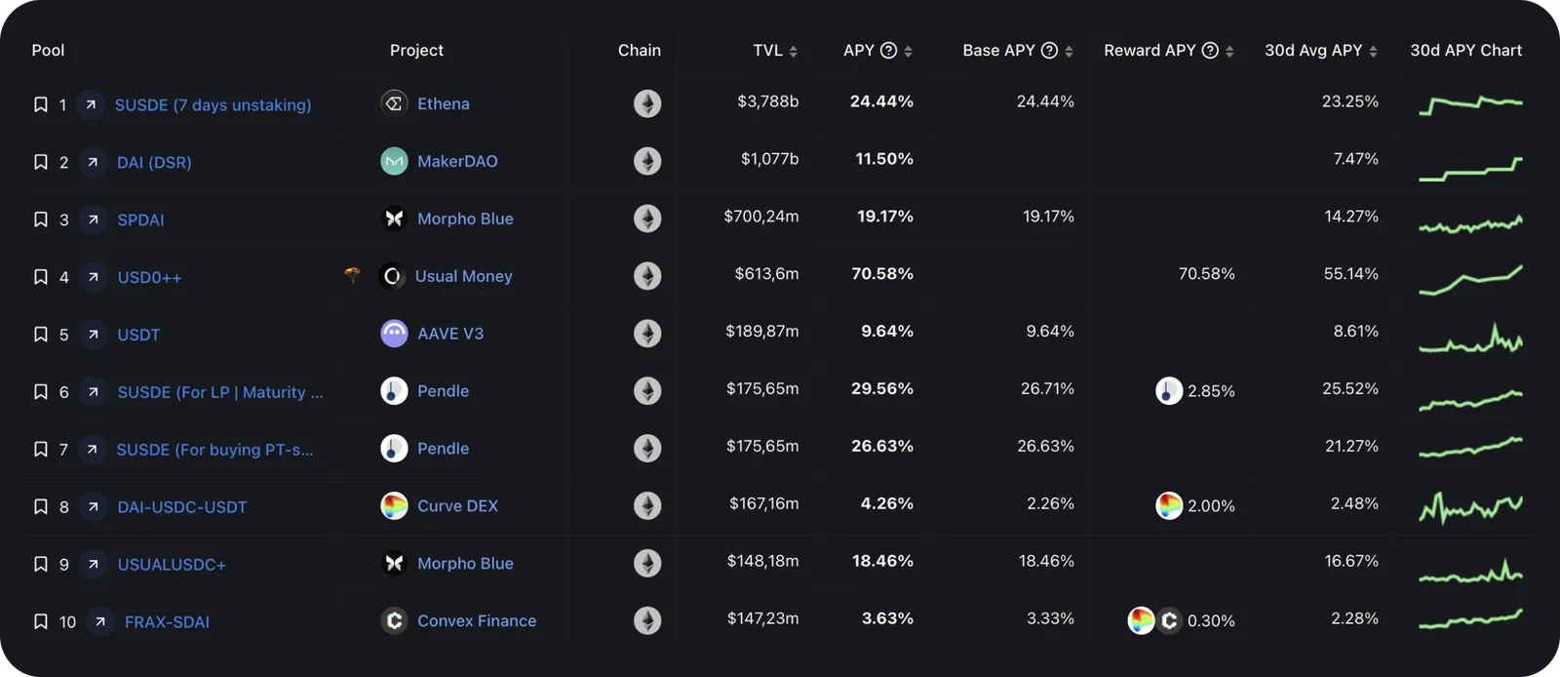Click the Ethena project logo icon
1560x677 pixels.
pyautogui.click(x=394, y=103)
